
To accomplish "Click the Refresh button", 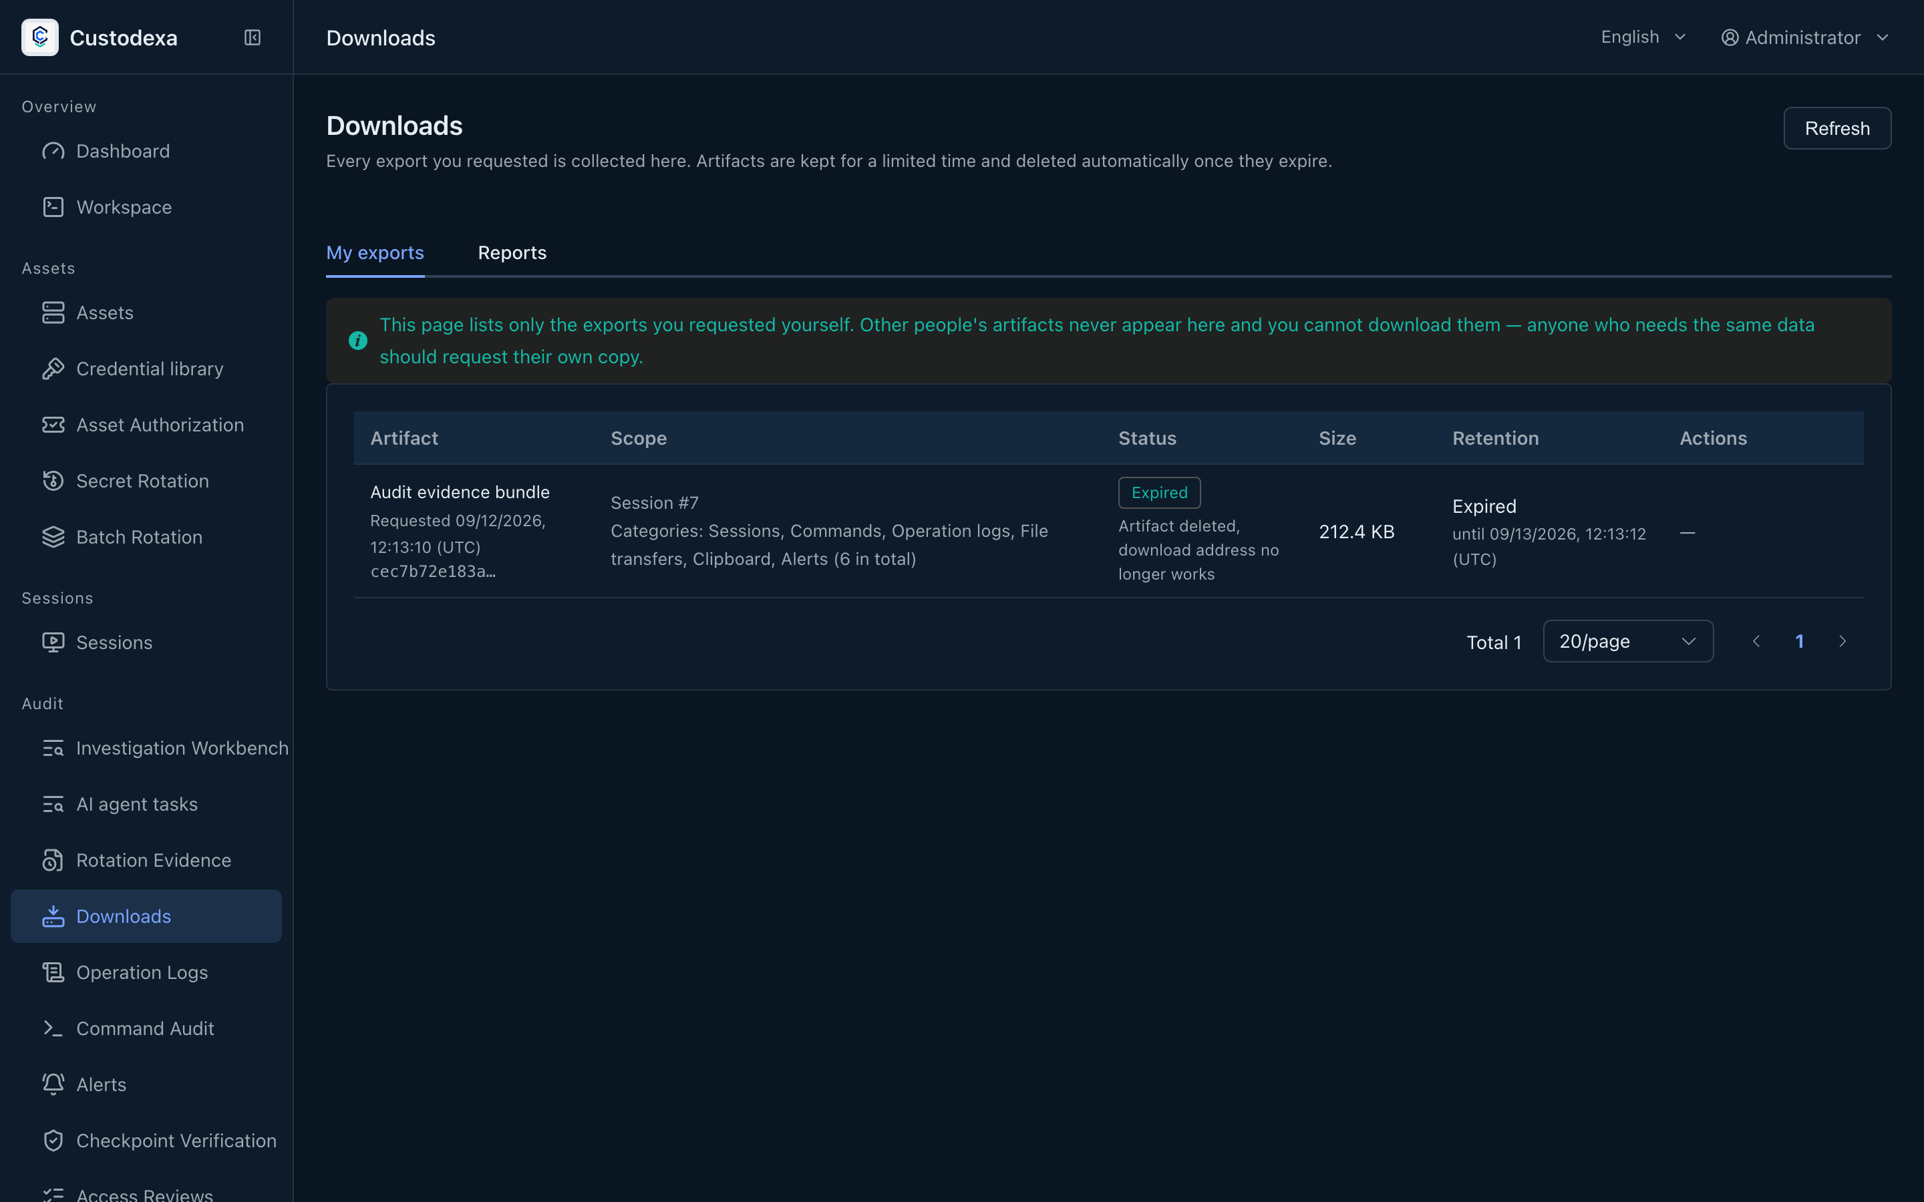I will [x=1836, y=128].
